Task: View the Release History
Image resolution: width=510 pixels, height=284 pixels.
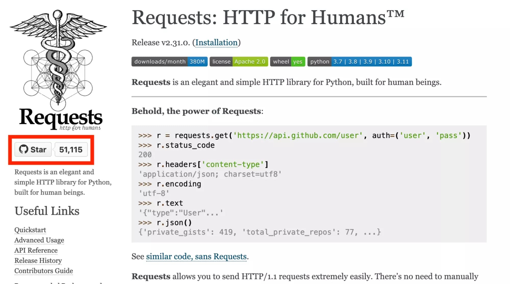Action: pos(38,261)
